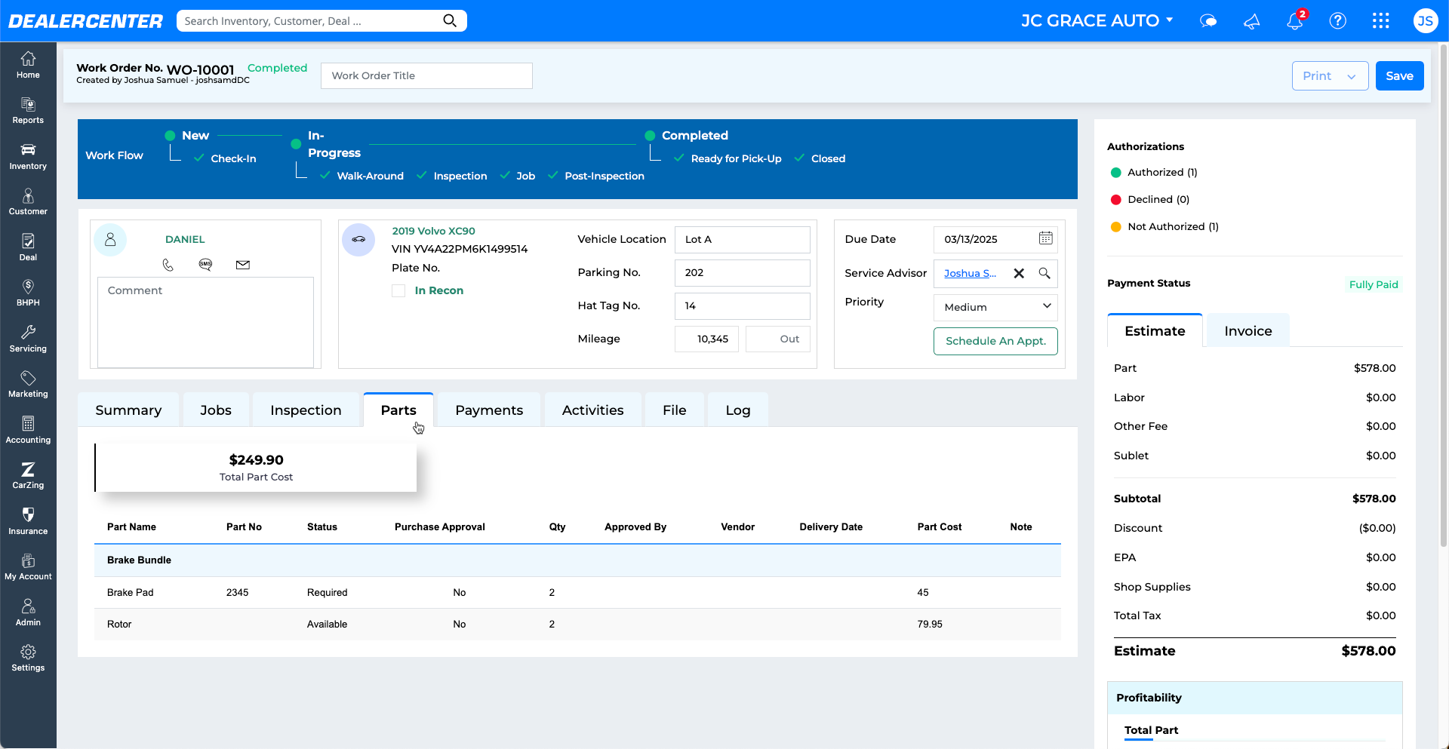Focus the global search input
Viewport: 1449px width, 749px height.
(309, 20)
